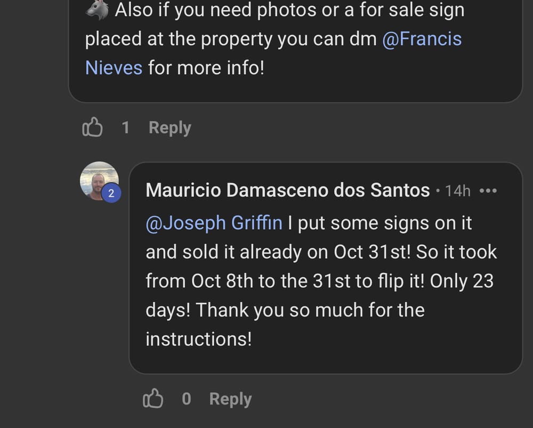Click the 14h timestamp
Viewport: 533px width, 428px height.
(458, 191)
